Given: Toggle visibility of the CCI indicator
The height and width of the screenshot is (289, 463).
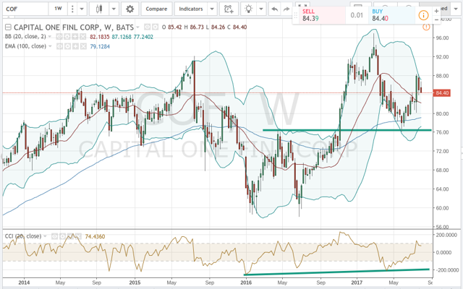Looking at the screenshot, I should click(x=54, y=236).
